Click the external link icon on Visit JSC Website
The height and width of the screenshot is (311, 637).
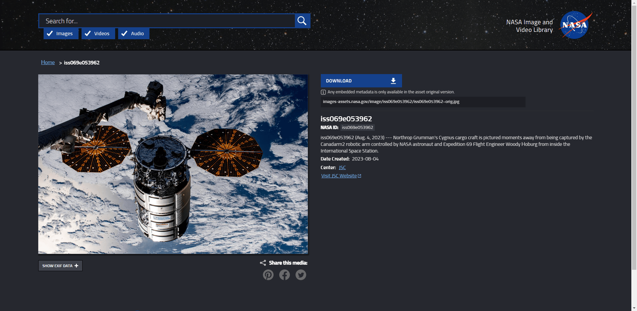click(x=359, y=175)
